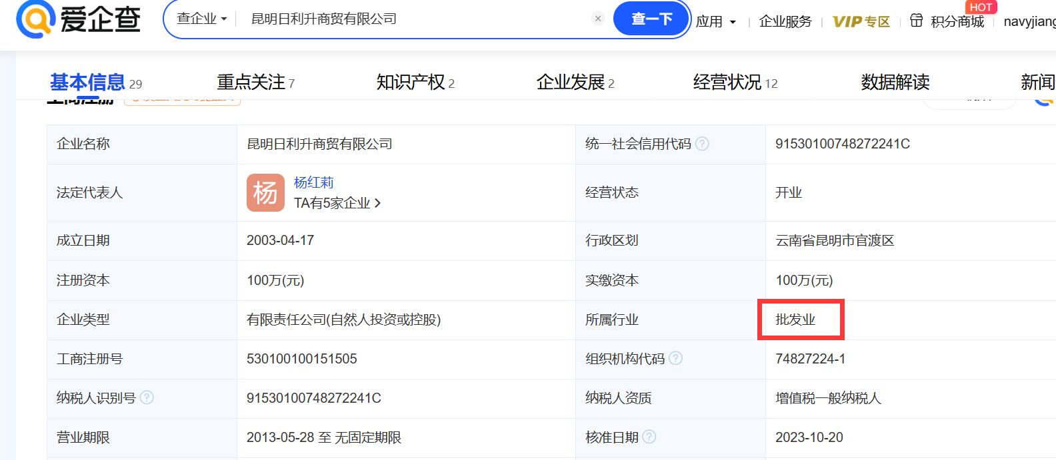
Task: Expand TA有5家企业 link
Action: tap(337, 203)
